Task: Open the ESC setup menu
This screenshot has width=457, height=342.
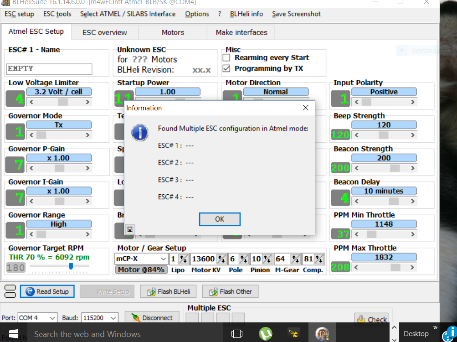Action: (19, 14)
